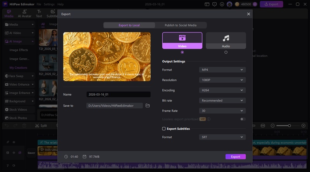Image resolution: width=310 pixels, height=172 pixels.
Task: Open the Text tool in top toolbar
Action: 39,14
